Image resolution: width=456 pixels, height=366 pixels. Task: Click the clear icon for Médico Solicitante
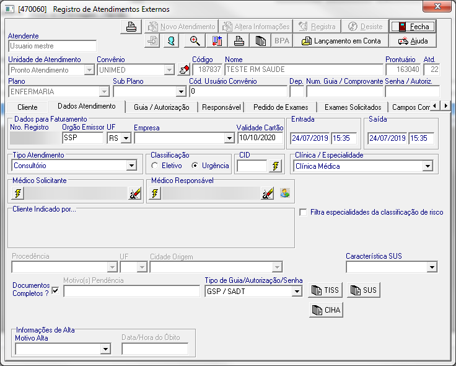point(135,194)
